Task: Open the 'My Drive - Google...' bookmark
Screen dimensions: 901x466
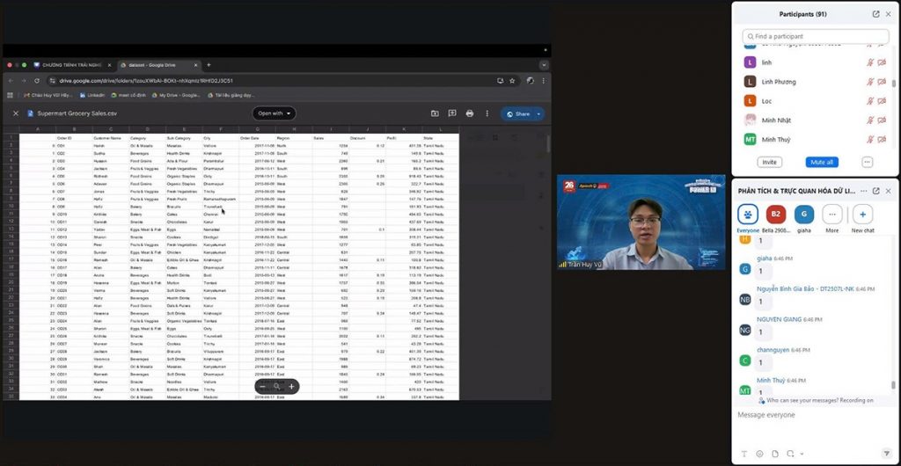Action: 176,95
